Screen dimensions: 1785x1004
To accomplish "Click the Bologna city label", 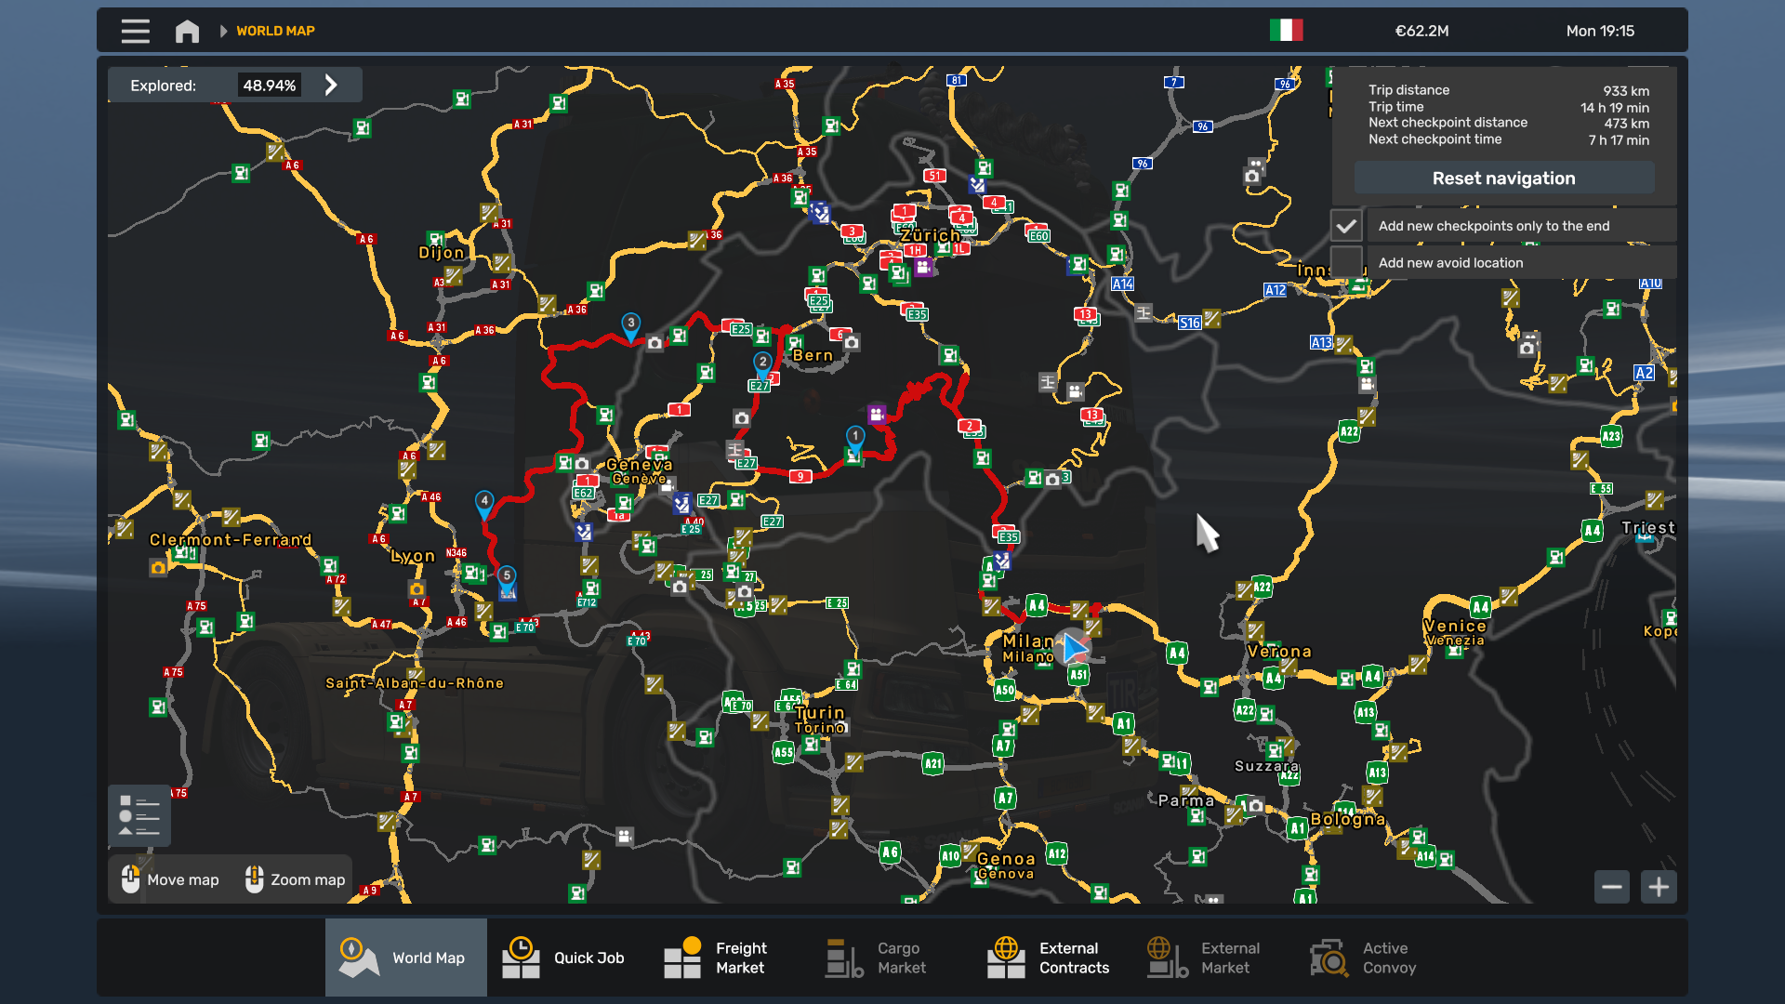I will click(1348, 819).
